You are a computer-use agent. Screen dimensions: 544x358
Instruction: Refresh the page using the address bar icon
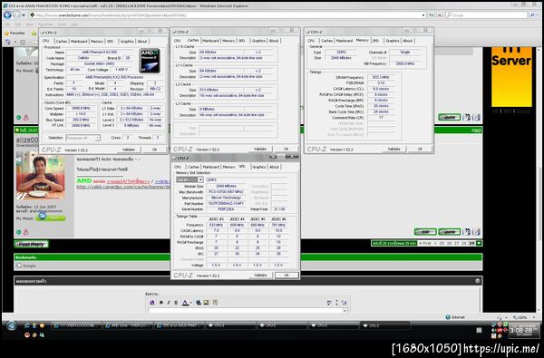pyautogui.click(x=432, y=15)
